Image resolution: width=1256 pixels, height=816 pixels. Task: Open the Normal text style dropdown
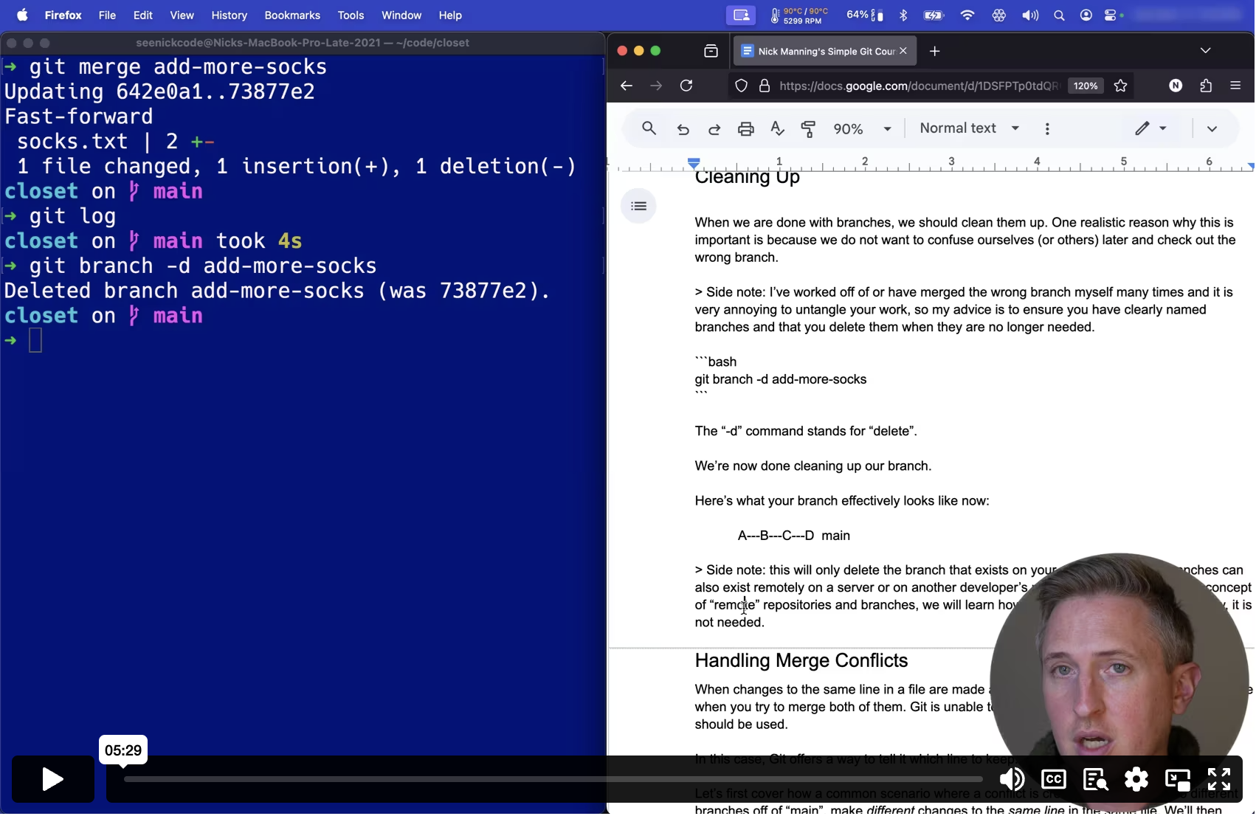click(970, 128)
